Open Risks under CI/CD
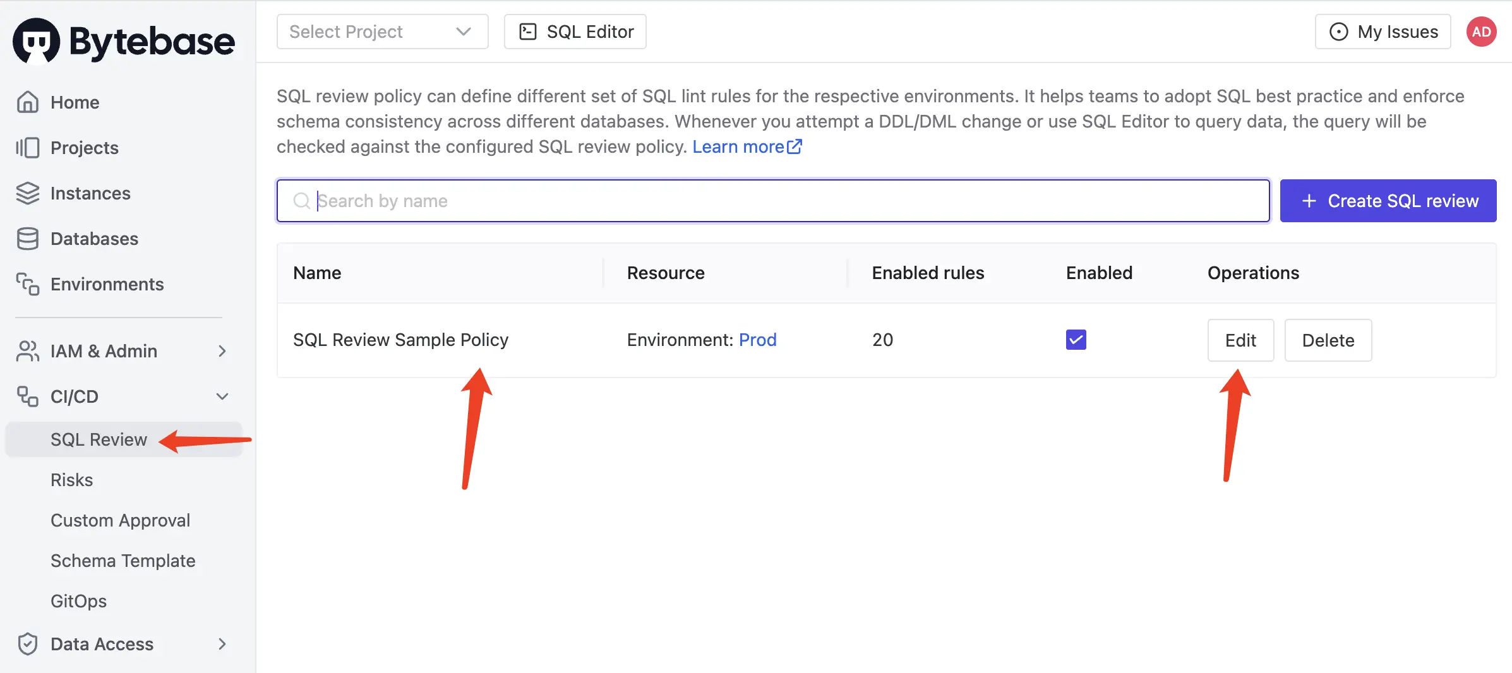Image resolution: width=1512 pixels, height=673 pixels. coord(72,480)
